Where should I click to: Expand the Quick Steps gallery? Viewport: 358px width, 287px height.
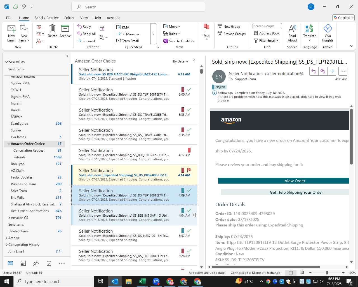pyautogui.click(x=154, y=34)
